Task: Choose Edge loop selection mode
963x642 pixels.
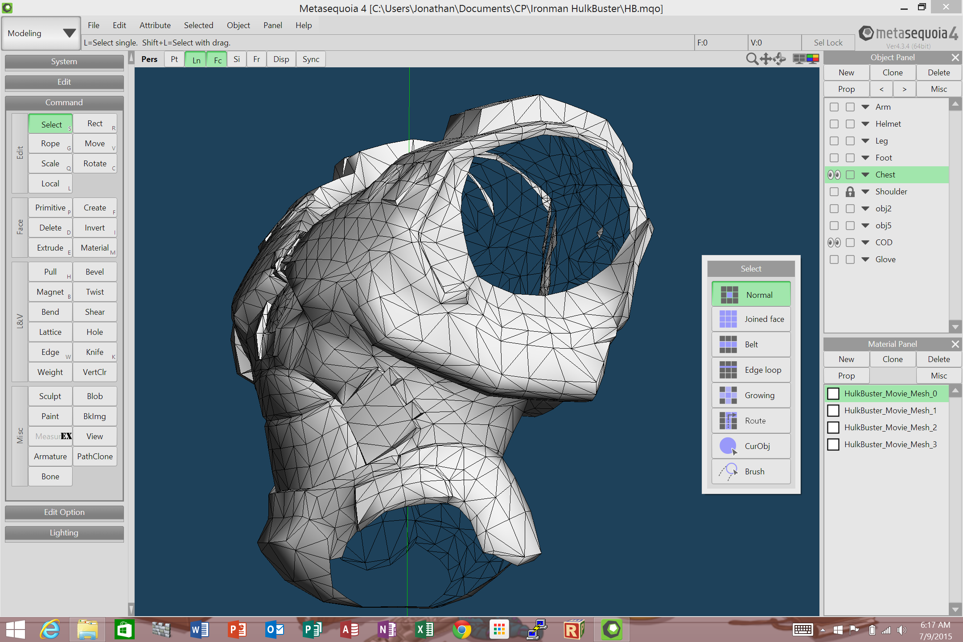Action: (x=751, y=370)
